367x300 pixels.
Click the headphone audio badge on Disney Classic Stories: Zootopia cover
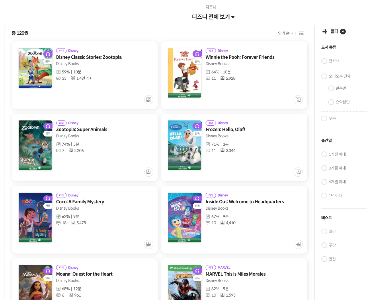[x=48, y=54]
